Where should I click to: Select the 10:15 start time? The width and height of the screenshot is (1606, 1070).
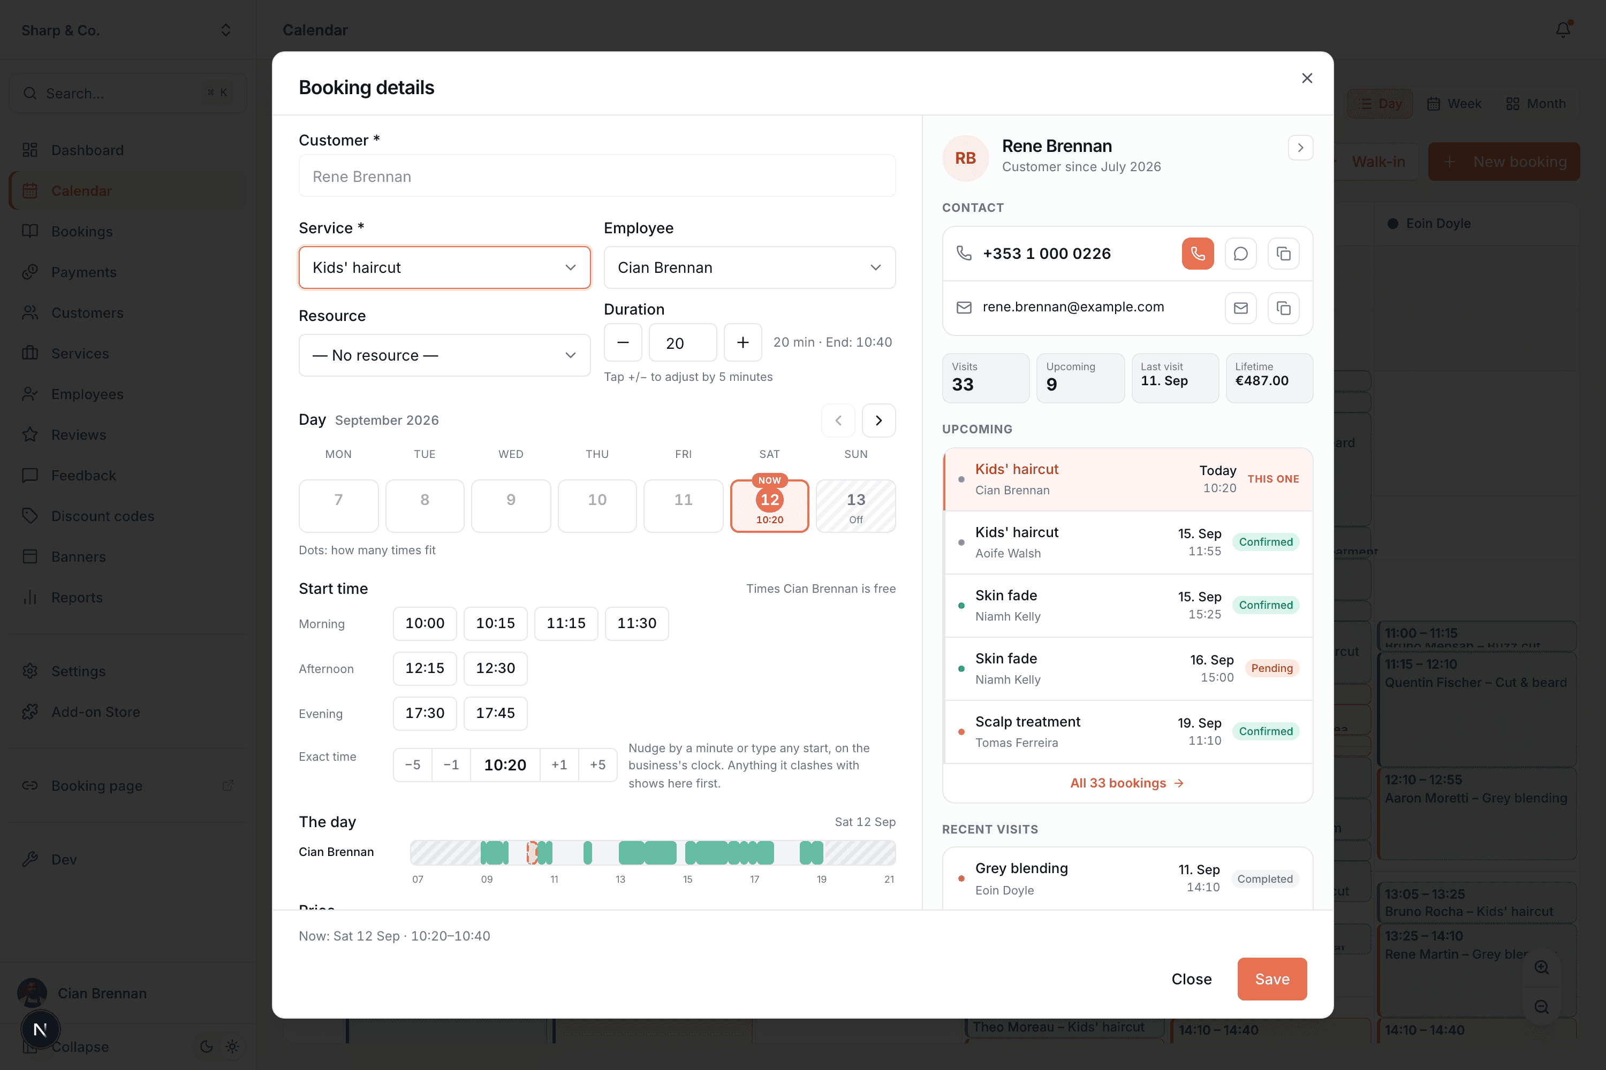(495, 623)
